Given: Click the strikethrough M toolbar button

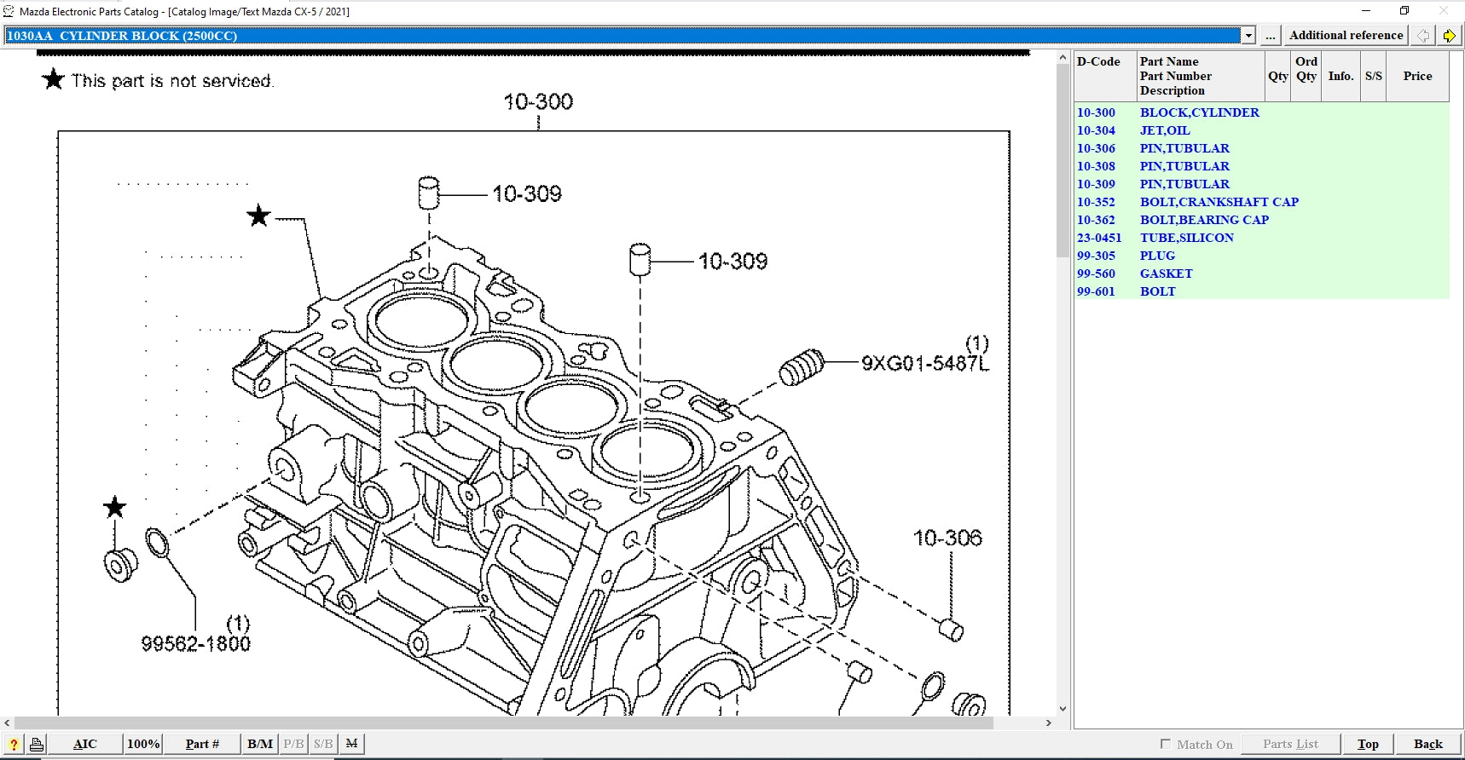Looking at the screenshot, I should pyautogui.click(x=351, y=744).
